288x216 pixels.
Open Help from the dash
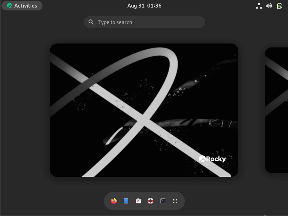coord(150,201)
